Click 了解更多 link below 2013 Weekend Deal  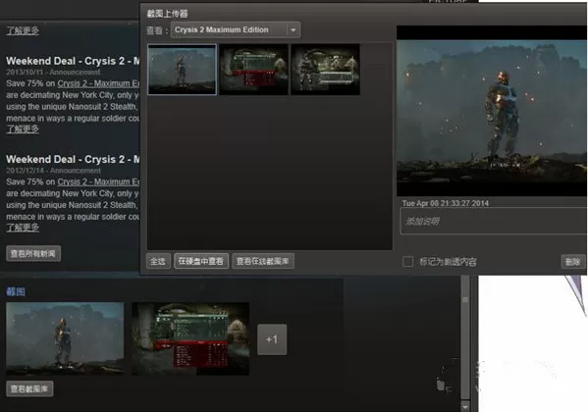[23, 129]
